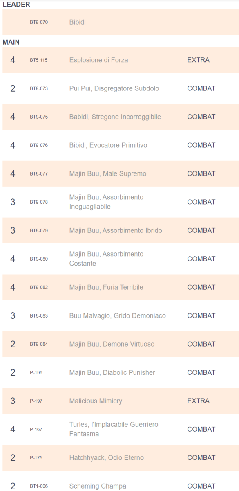Viewport: 239px width, 491px height.
Task: Click card code BT9-070
Action: coord(39,22)
